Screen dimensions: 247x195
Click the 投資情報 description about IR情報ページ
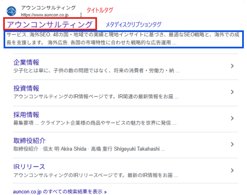click(96, 96)
